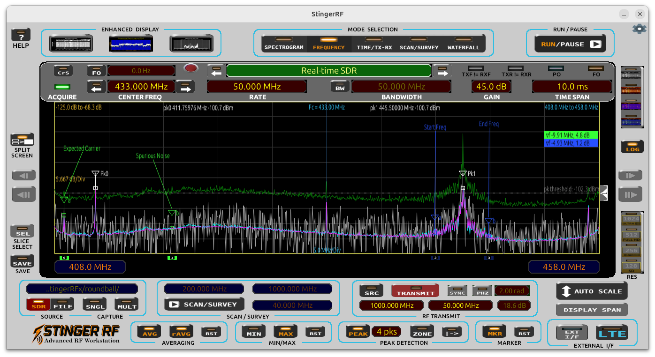Switch to SCAN/SURVEY mode
The image size is (655, 357).
tap(419, 44)
